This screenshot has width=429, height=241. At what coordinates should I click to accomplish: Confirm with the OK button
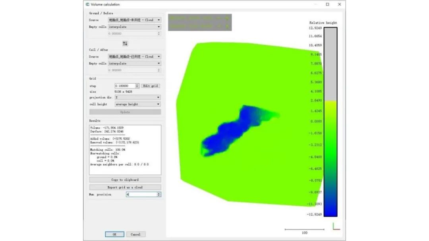114,234
